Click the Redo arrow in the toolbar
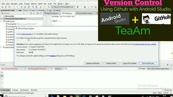 click(x=17, y=7)
